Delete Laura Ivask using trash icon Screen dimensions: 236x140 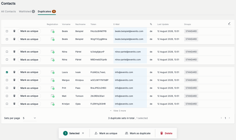(14, 72)
